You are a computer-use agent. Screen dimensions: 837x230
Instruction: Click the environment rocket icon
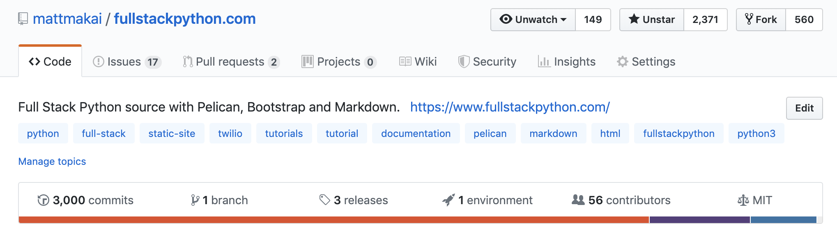448,200
